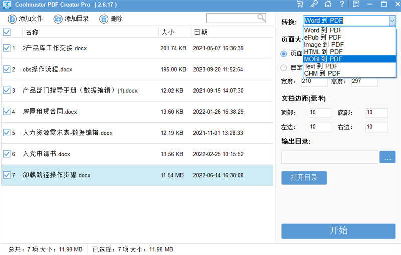Image resolution: width=401 pixels, height=255 pixels.
Task: Click the browse output directory … button
Action: click(x=387, y=157)
